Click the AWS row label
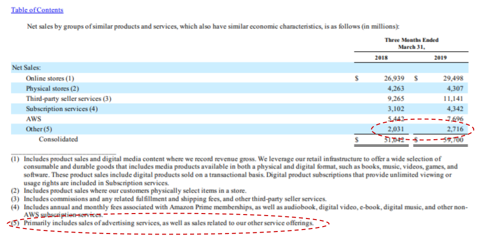The image size is (480, 236). coord(32,119)
